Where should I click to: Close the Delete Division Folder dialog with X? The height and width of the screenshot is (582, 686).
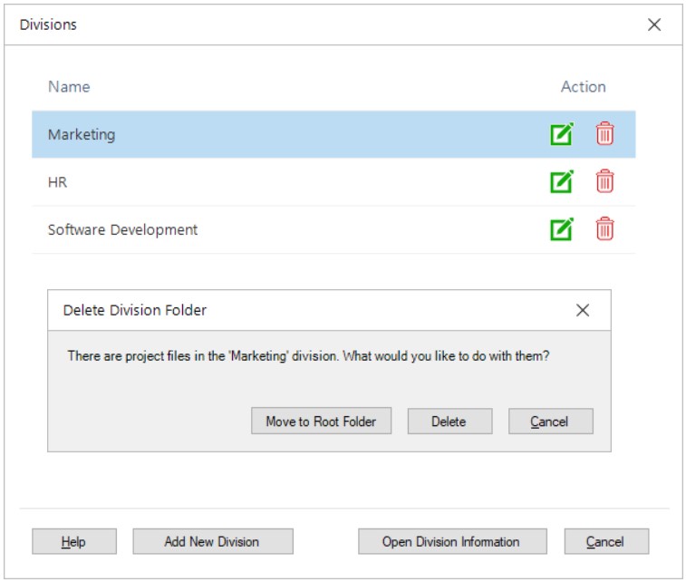point(583,310)
